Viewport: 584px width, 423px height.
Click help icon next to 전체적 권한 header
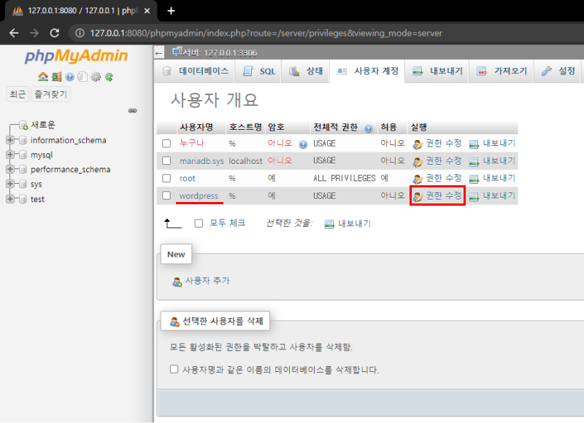pos(369,128)
